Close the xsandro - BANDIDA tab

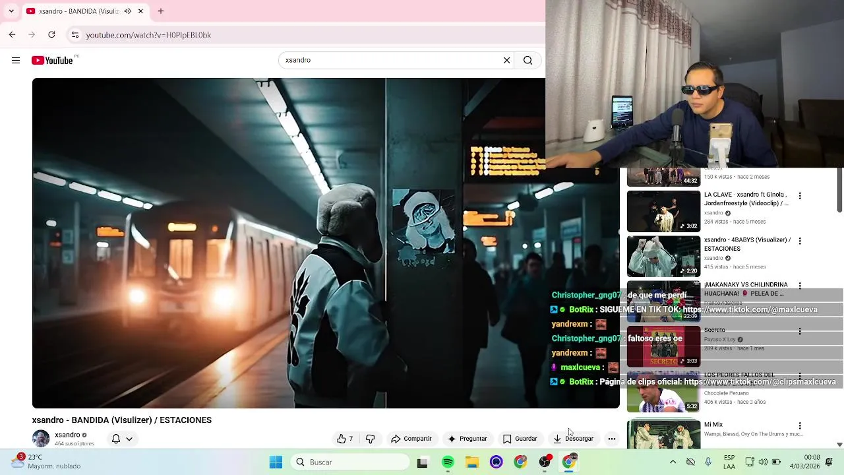pos(140,11)
